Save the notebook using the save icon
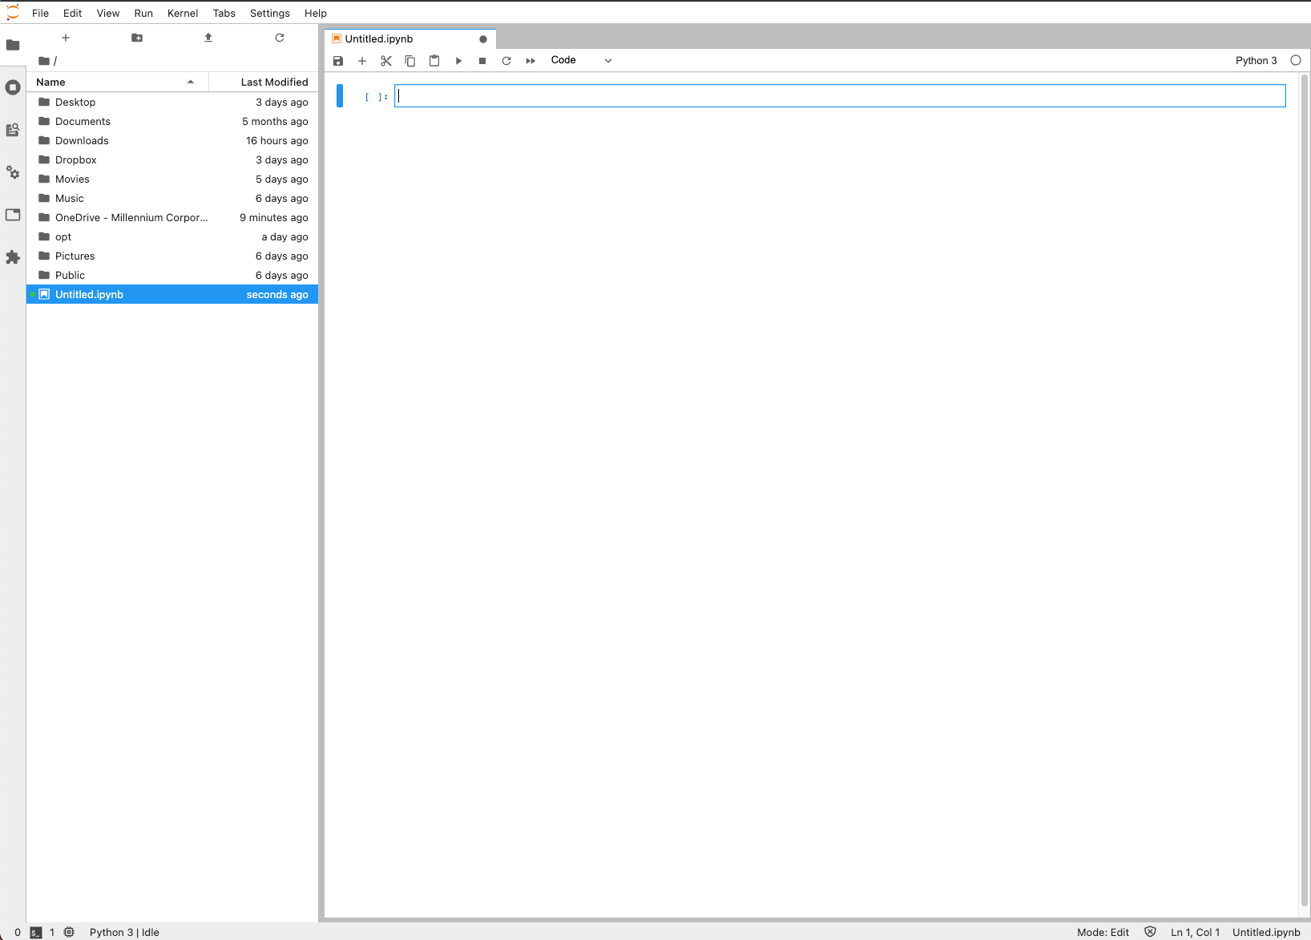Image resolution: width=1311 pixels, height=940 pixels. click(x=337, y=60)
